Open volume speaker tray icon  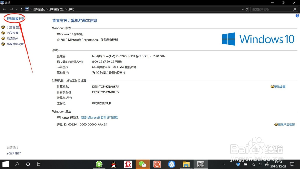point(260,164)
